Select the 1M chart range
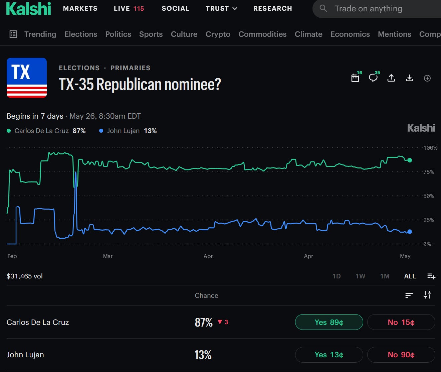The image size is (441, 372). (385, 276)
